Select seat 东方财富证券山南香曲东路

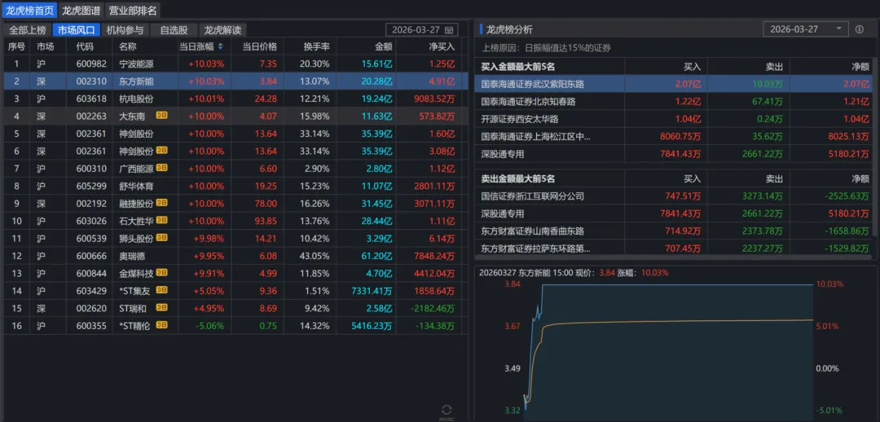click(x=533, y=231)
